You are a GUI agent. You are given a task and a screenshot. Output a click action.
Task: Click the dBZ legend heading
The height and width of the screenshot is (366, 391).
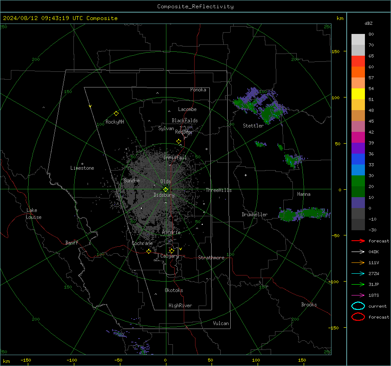coord(368,23)
